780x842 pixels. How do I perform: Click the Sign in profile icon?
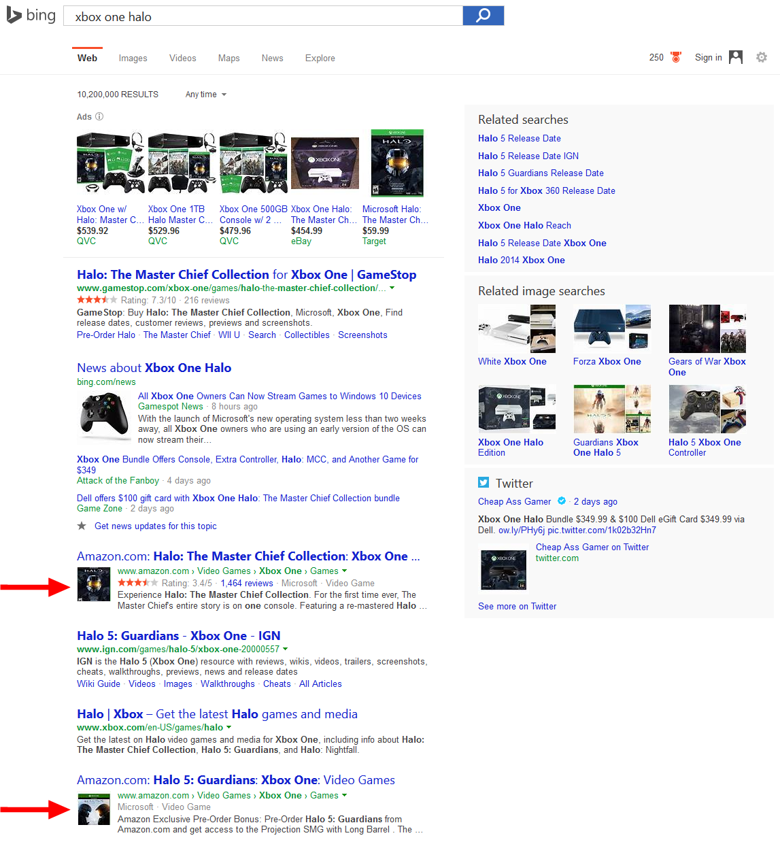736,58
